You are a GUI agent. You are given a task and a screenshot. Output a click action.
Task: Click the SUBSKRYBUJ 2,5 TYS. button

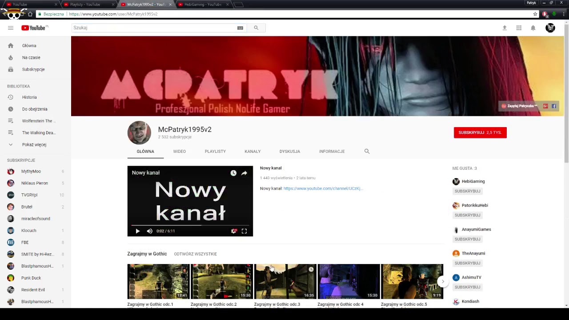coord(480,132)
